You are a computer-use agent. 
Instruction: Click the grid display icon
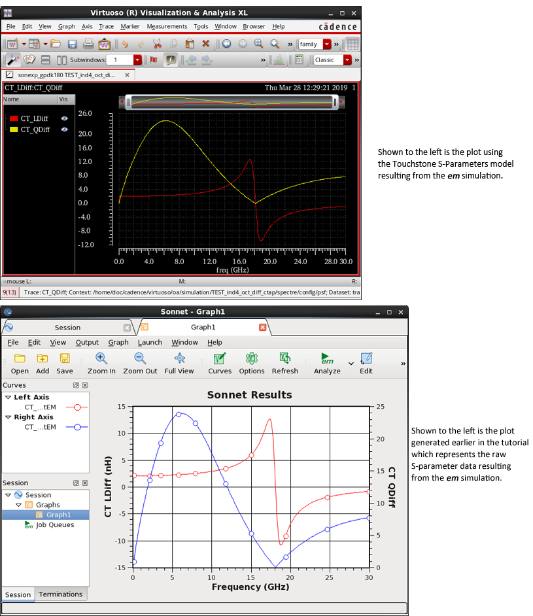pyautogui.click(x=352, y=44)
